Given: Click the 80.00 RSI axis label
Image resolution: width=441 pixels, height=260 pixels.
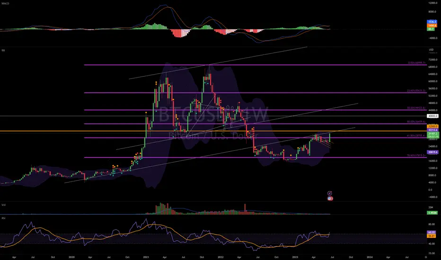Looking at the screenshot, I should [x=432, y=224].
